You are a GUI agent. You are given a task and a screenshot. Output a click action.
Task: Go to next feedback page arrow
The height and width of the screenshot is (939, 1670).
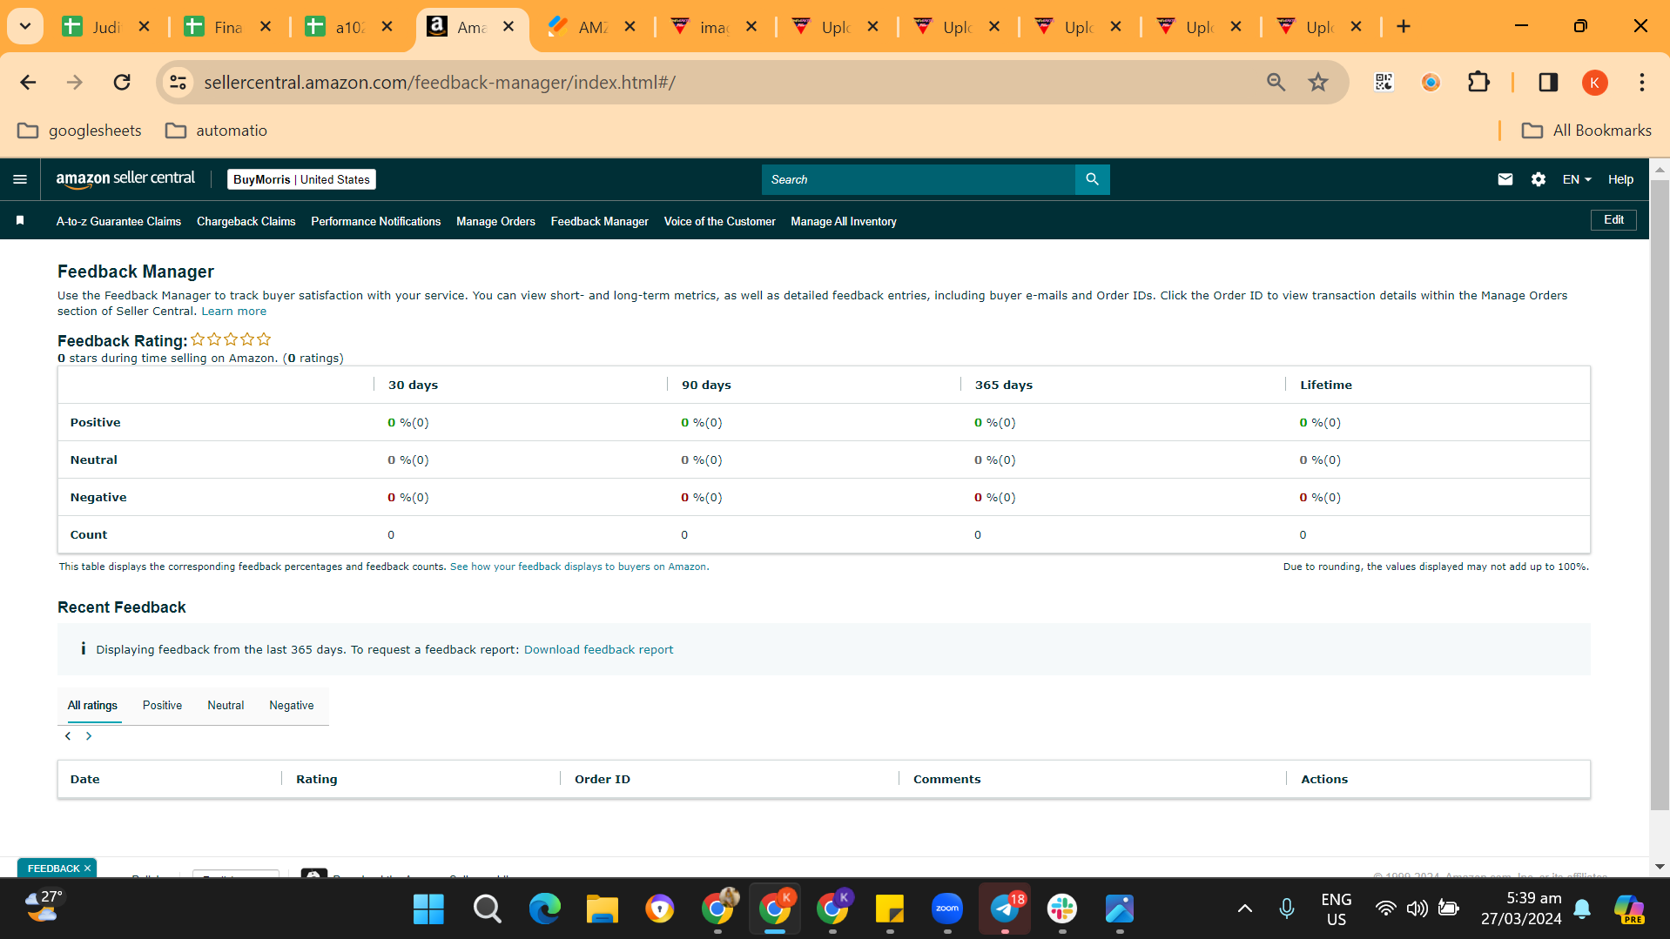point(89,736)
